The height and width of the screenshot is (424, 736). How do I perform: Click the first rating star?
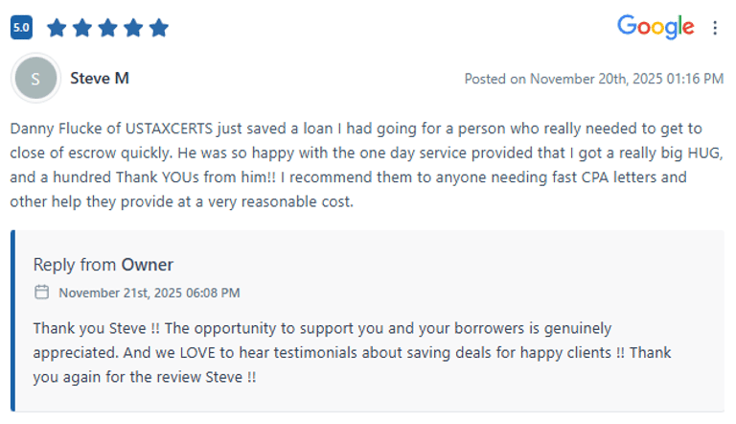tap(57, 28)
